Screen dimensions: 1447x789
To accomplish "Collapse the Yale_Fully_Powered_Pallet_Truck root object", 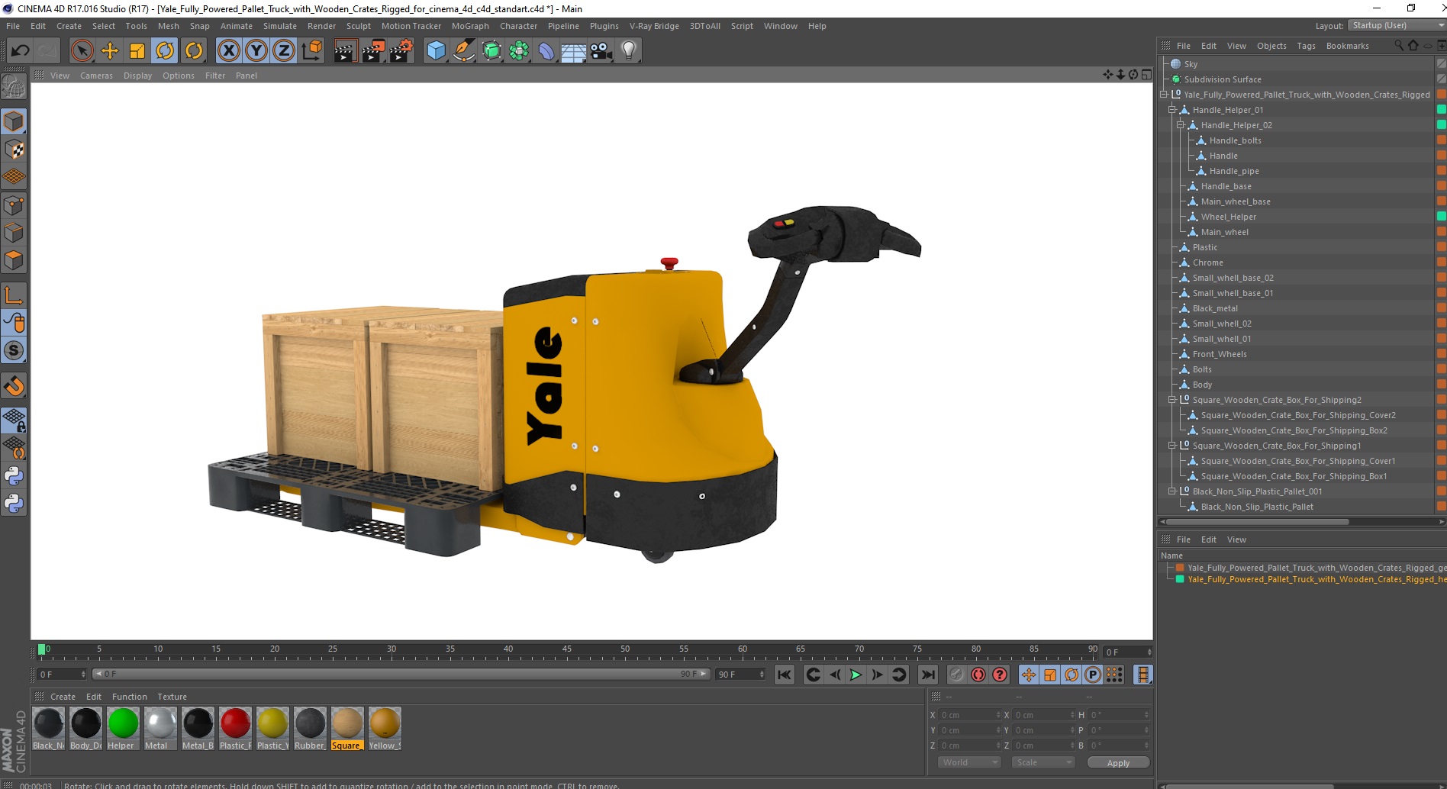I will point(1164,95).
